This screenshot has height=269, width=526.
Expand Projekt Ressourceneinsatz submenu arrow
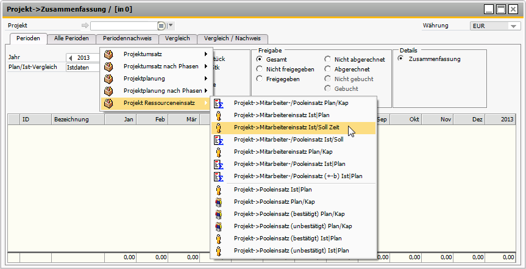(205, 102)
